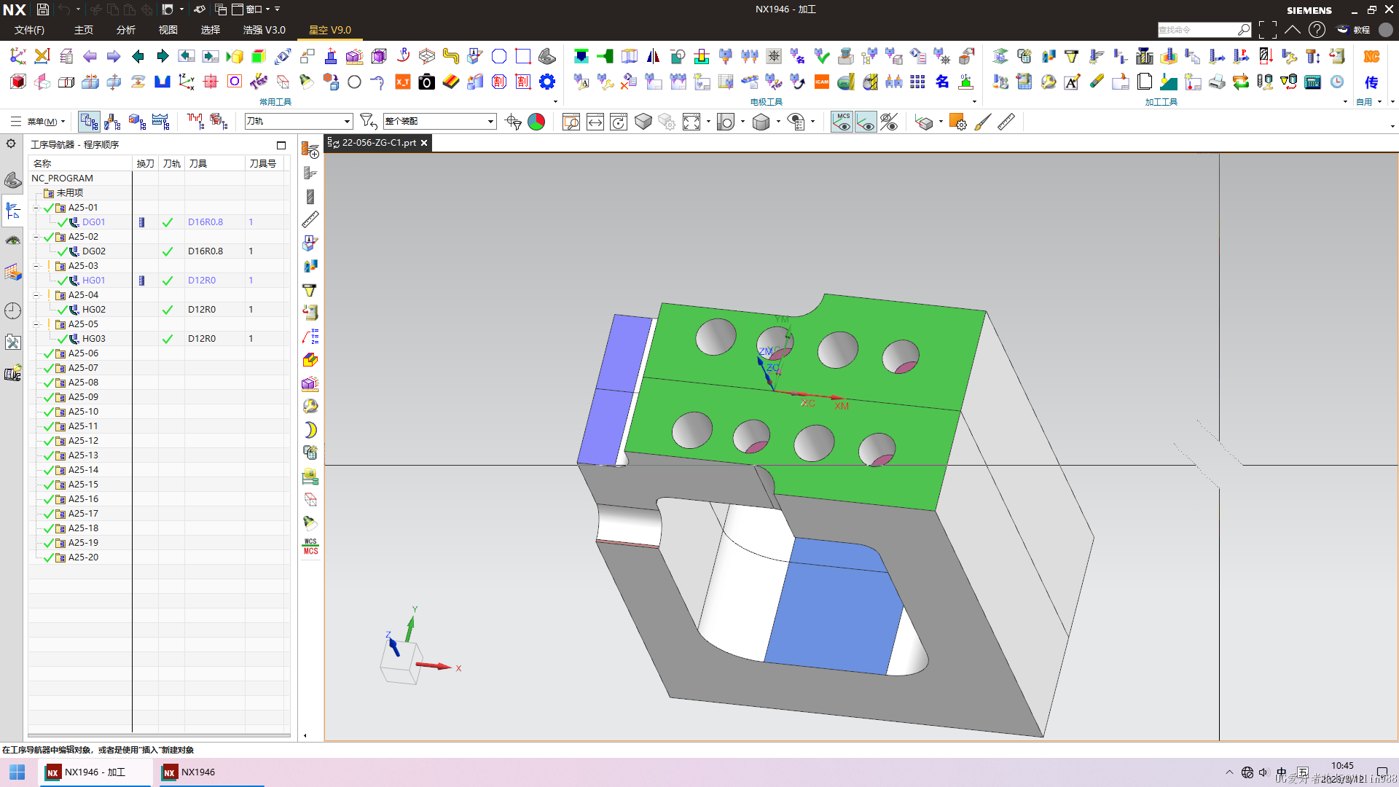The height and width of the screenshot is (787, 1399).
Task: Open the 菜单(M) dropdown menu
Action: 47,122
